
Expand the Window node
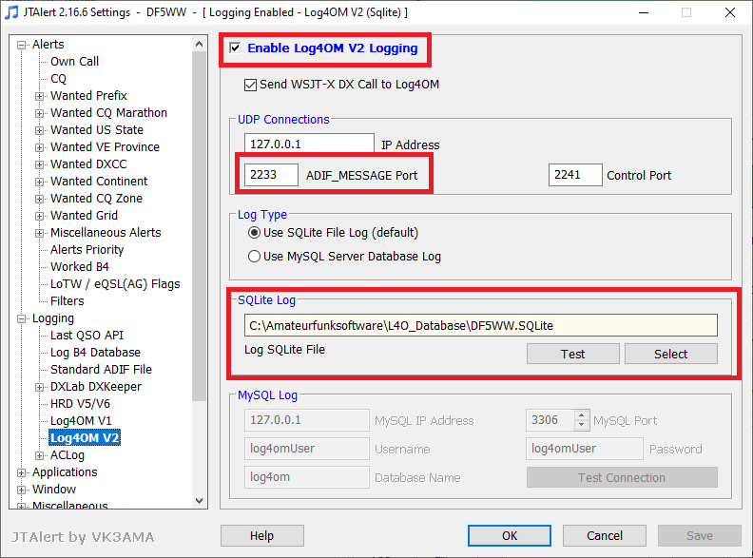[x=21, y=490]
